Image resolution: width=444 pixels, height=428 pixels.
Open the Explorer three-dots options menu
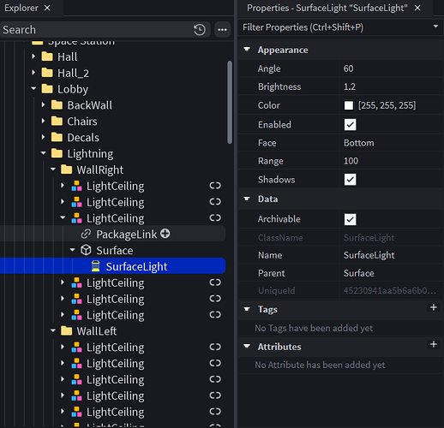tap(222, 30)
